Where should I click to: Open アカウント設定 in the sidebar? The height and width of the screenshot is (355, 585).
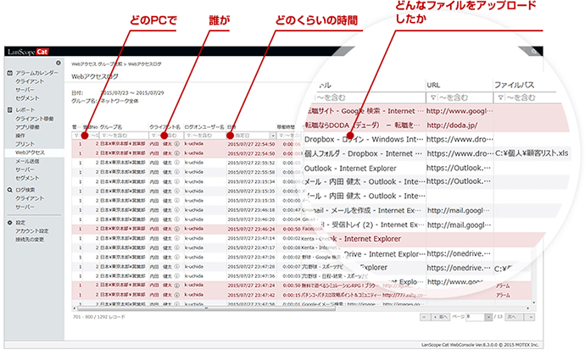click(32, 230)
